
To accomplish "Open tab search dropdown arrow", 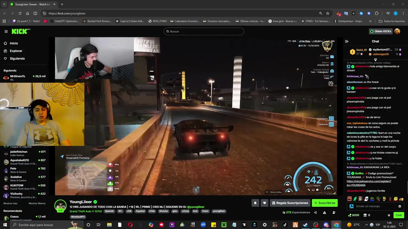I will (4, 4).
